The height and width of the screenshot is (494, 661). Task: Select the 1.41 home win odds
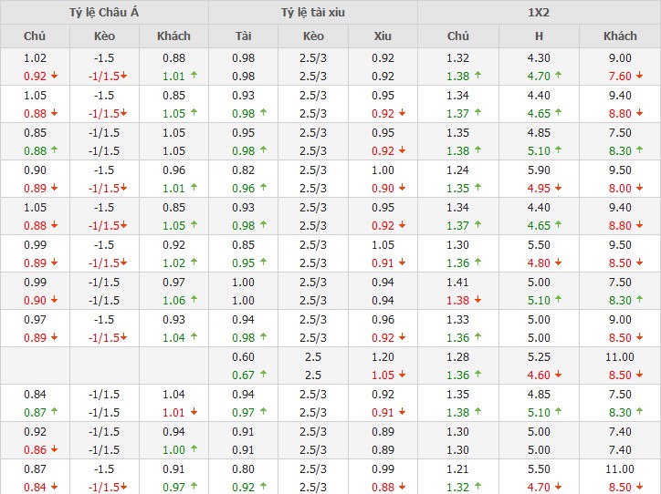coord(458,283)
